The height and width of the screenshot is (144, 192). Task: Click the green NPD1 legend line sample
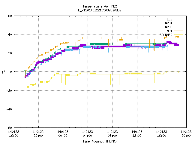tap(178, 23)
